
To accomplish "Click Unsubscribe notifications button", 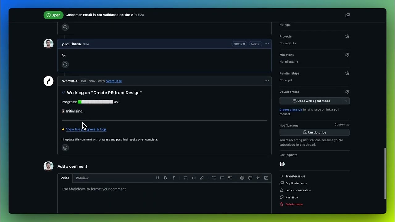I will [314, 132].
